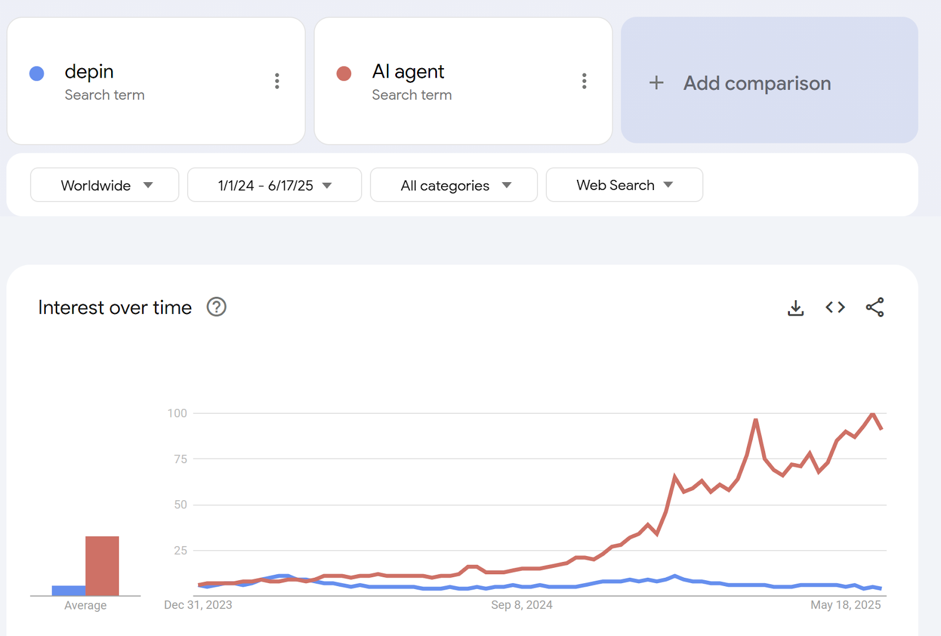Click the AI agent line peak near 100
Image resolution: width=941 pixels, height=636 pixels.
[x=873, y=414]
